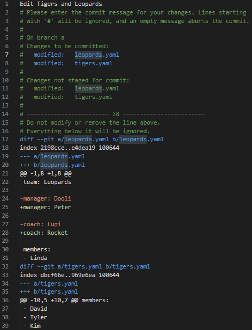
Task: Click the '--- a/tigers.yaml' line
Action: tap(49, 283)
